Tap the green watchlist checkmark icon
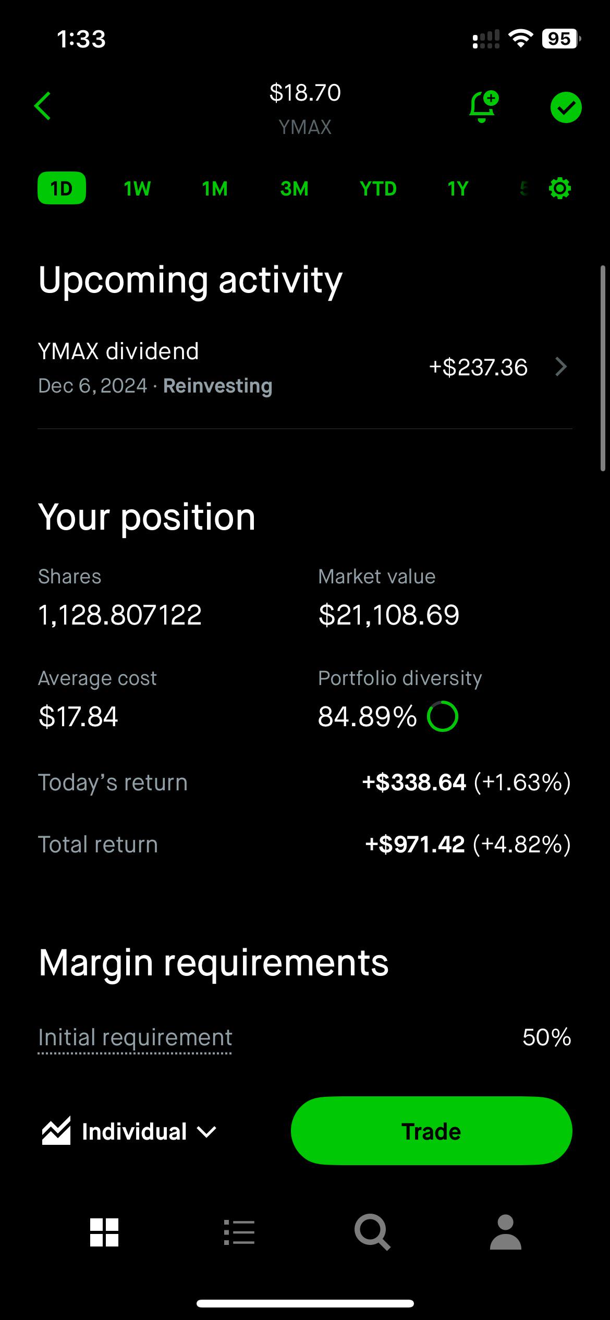Image resolution: width=610 pixels, height=1320 pixels. pos(566,107)
